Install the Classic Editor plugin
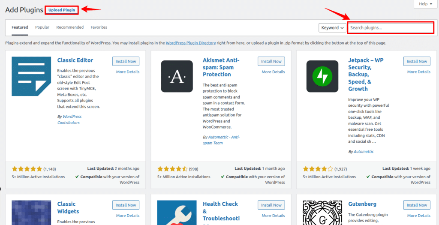 pos(126,61)
